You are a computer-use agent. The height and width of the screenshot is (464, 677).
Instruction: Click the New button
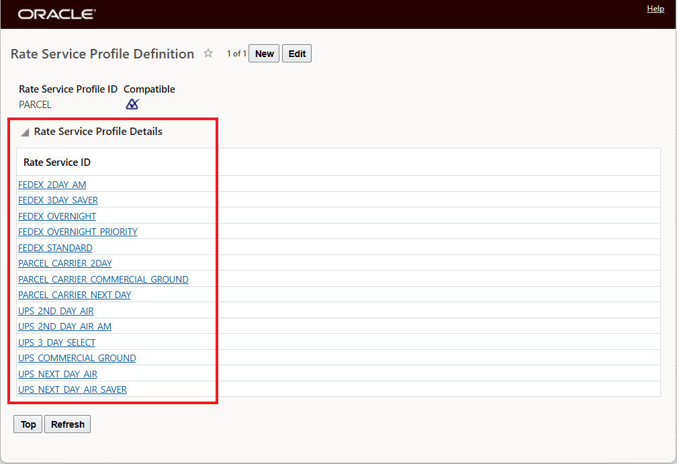[264, 54]
